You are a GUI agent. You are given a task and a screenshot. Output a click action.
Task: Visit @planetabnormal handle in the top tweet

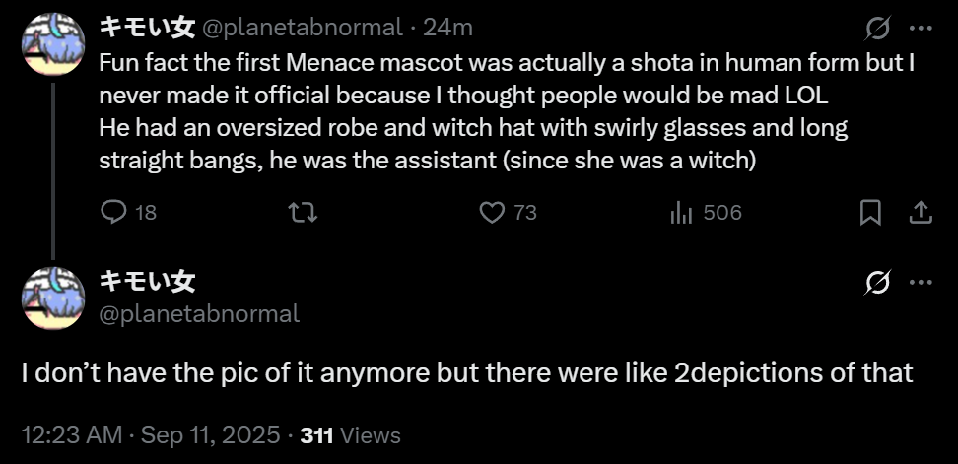(302, 28)
